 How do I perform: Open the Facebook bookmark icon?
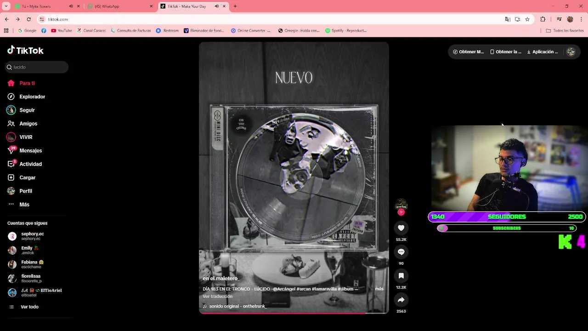coord(44,31)
